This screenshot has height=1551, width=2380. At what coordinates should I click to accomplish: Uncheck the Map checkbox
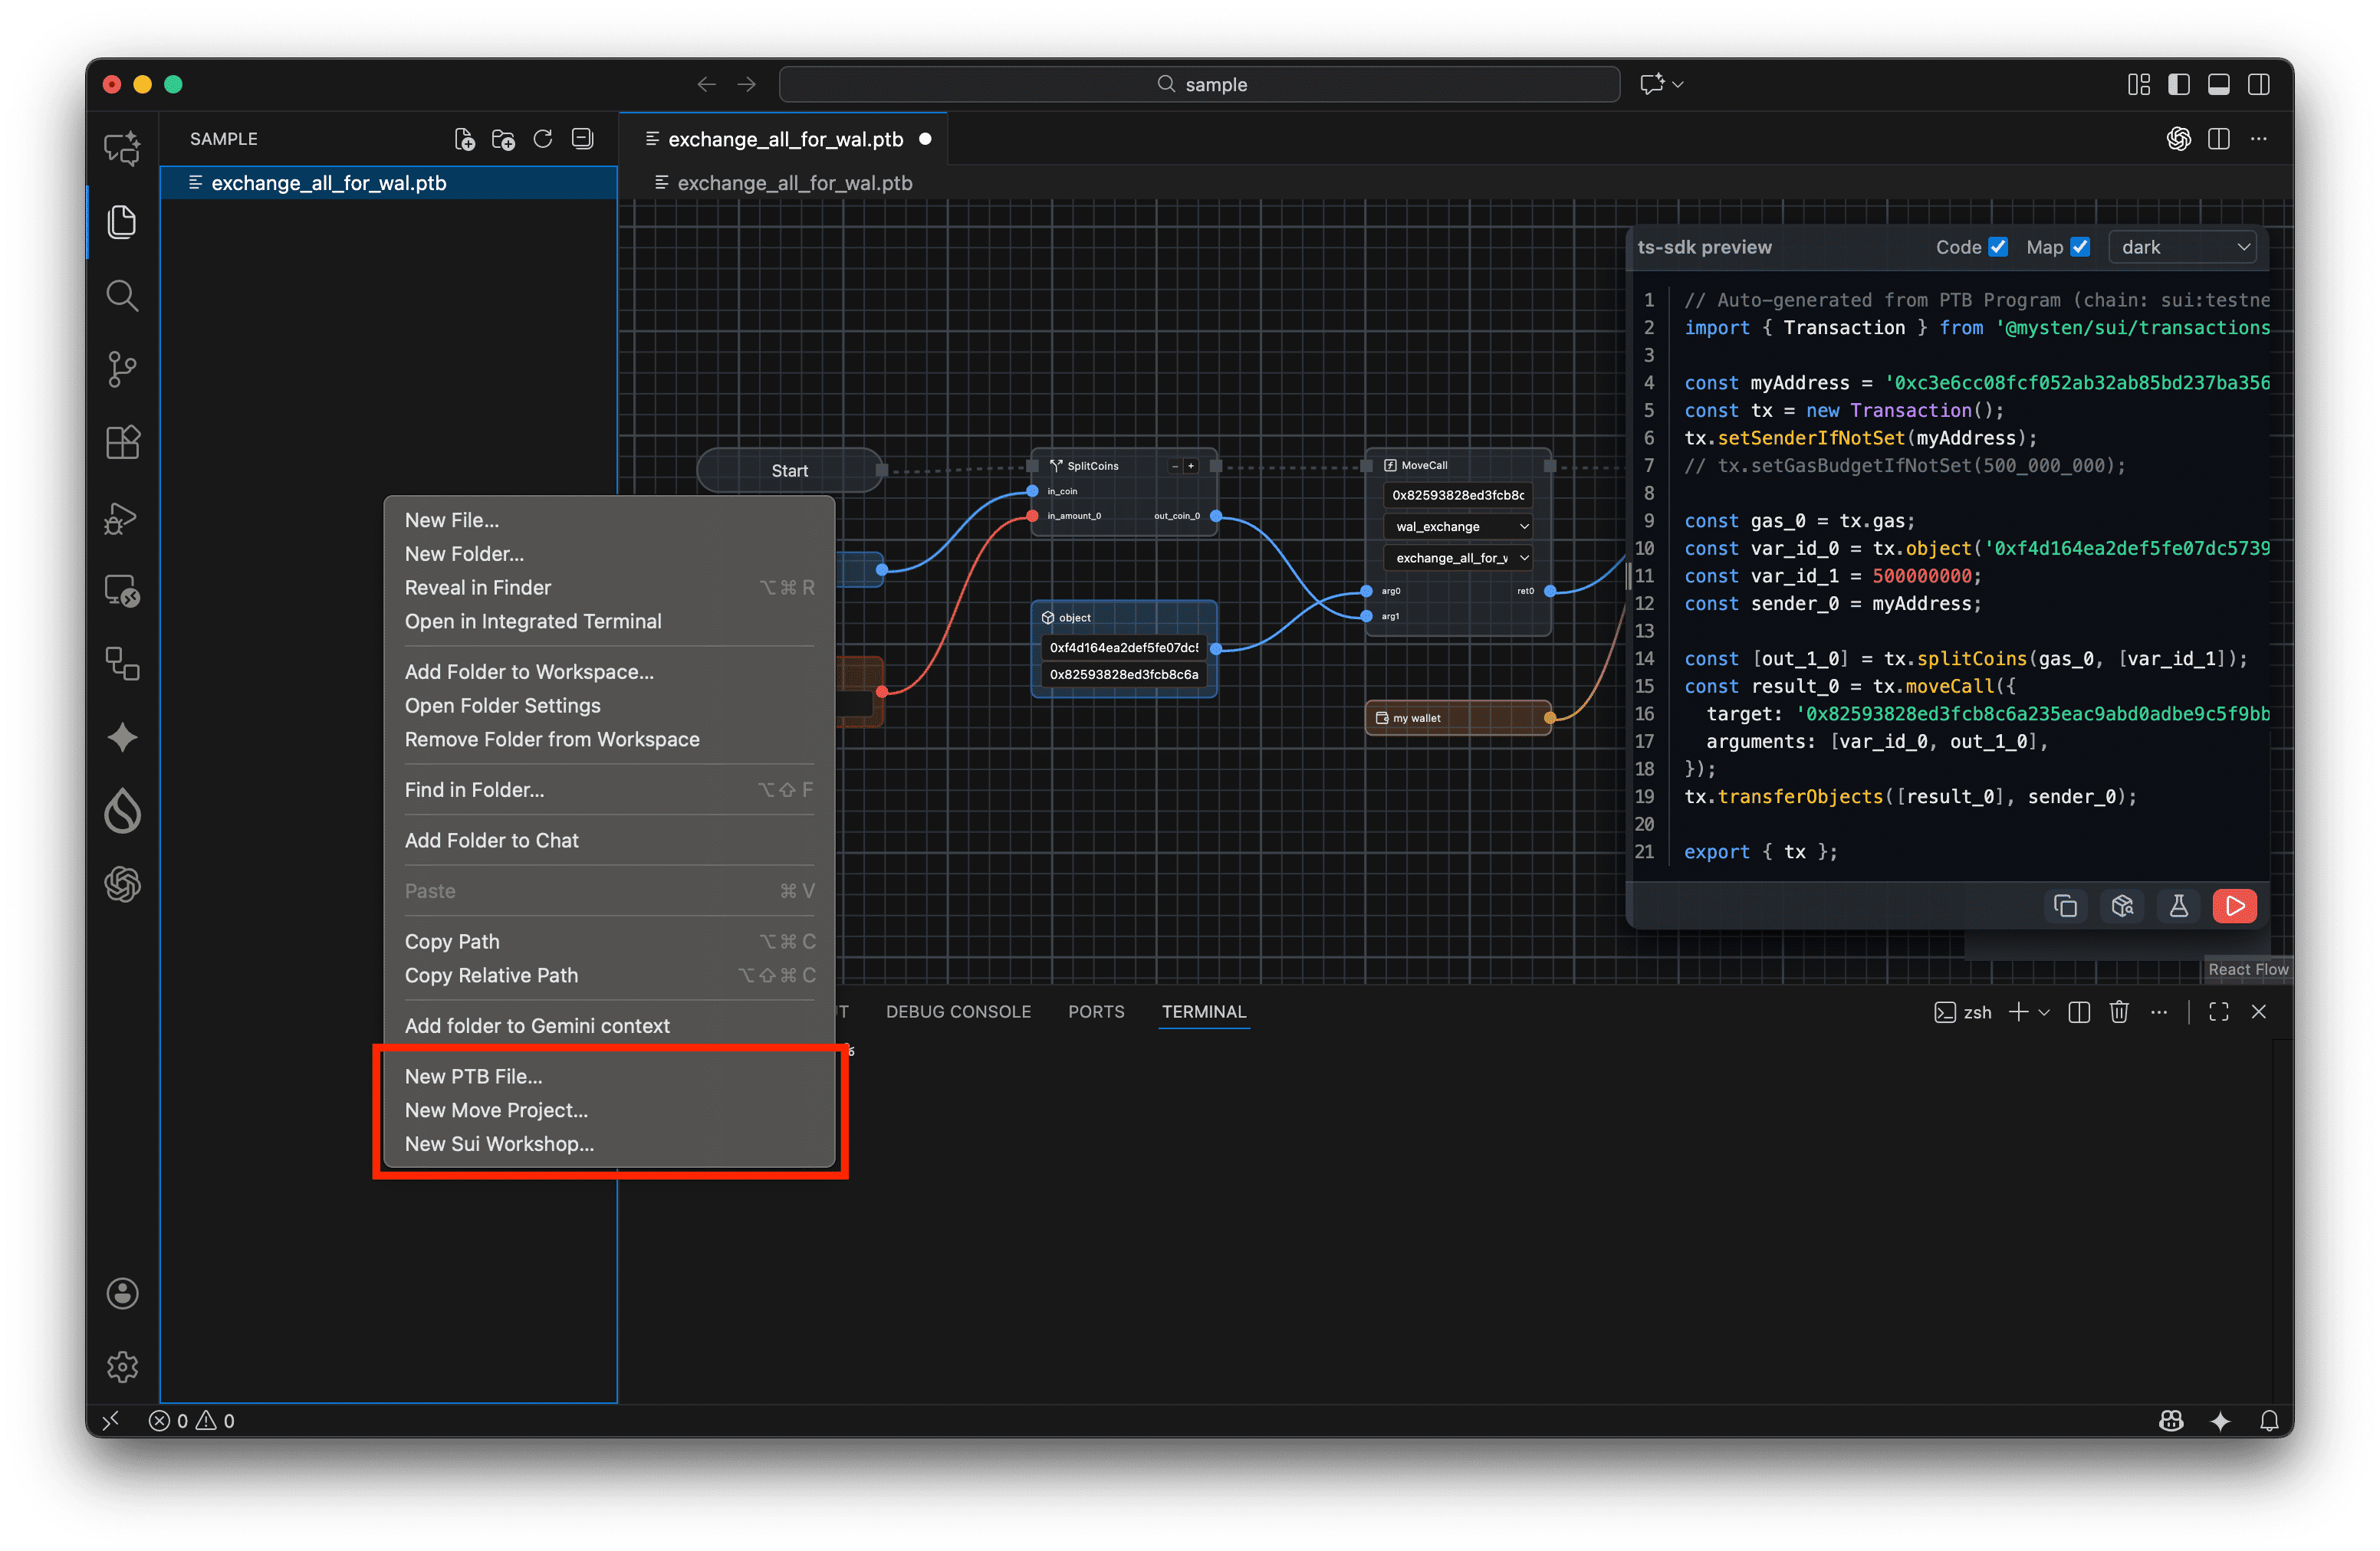point(2080,247)
